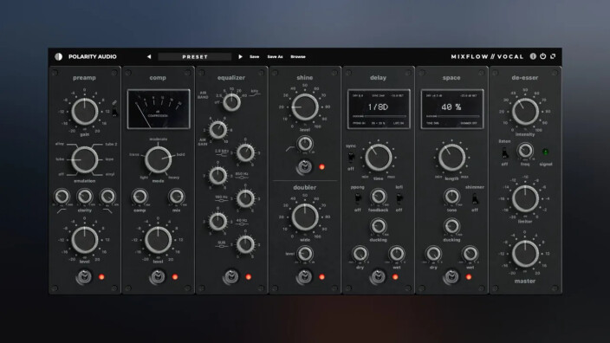Flip the space shimmer switch
Screen dimensions: 610x343
pos(475,199)
